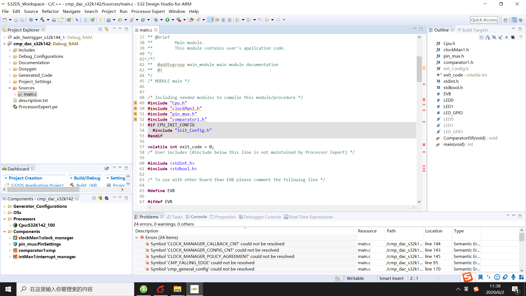Toggle Show Whitespace Characters button
Image resolution: width=526 pixels, height=296 pixels.
pos(230,20)
